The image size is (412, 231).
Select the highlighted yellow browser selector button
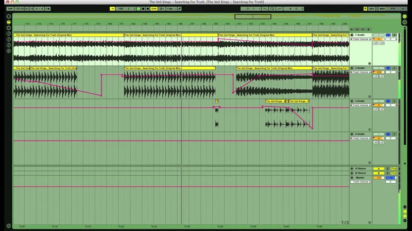click(9, 22)
